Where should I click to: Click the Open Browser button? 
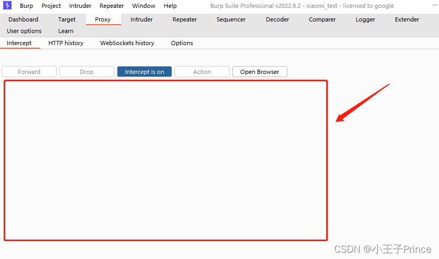click(260, 72)
